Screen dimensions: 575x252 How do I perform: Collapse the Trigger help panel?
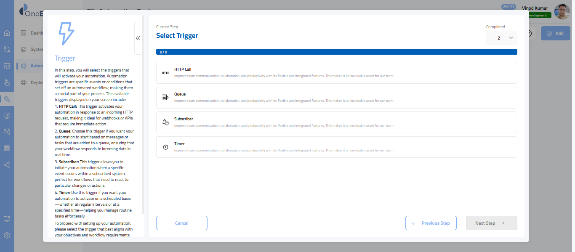[x=138, y=38]
